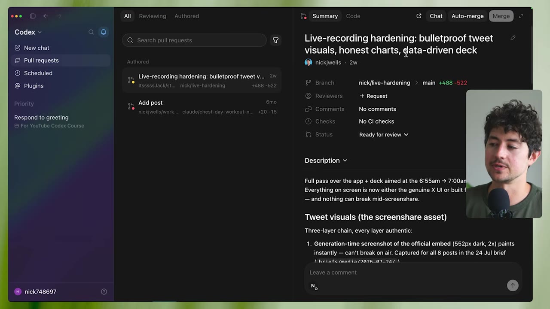Image resolution: width=550 pixels, height=309 pixels.
Task: Click the Auto-merge button
Action: 467,16
